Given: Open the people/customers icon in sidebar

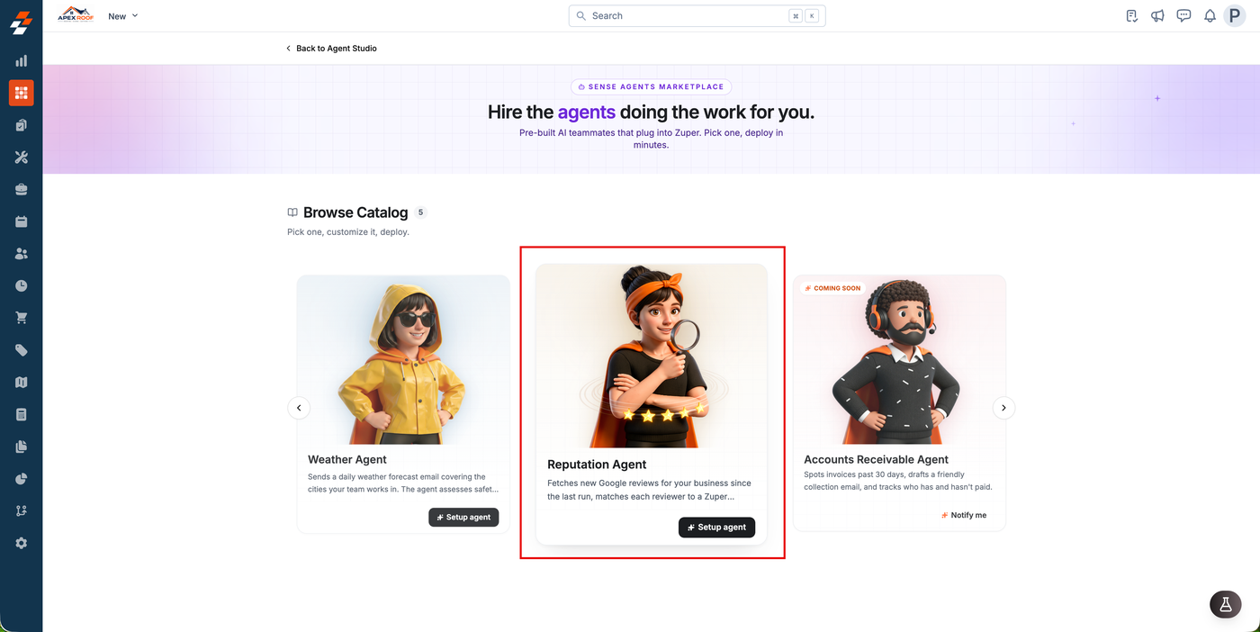Looking at the screenshot, I should tap(22, 254).
